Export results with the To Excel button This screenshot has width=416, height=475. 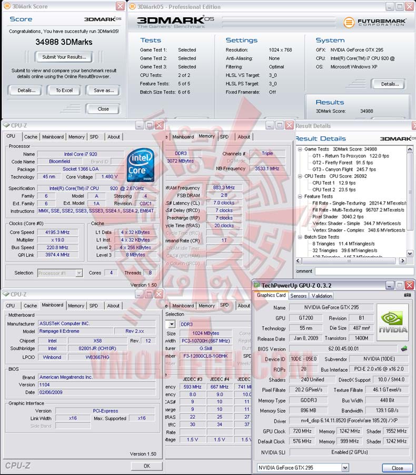[x=64, y=90]
